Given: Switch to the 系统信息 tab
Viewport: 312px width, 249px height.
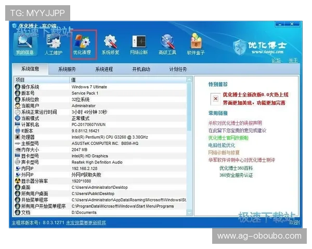Looking at the screenshot, I should coord(30,69).
